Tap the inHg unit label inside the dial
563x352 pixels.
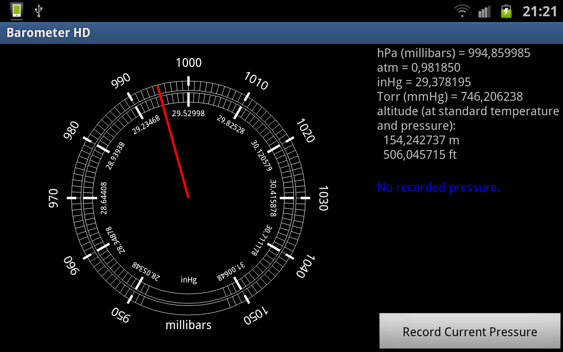click(x=189, y=280)
